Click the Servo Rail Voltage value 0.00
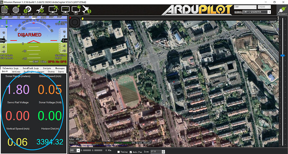The width and height of the screenshot is (288, 154). [18, 116]
